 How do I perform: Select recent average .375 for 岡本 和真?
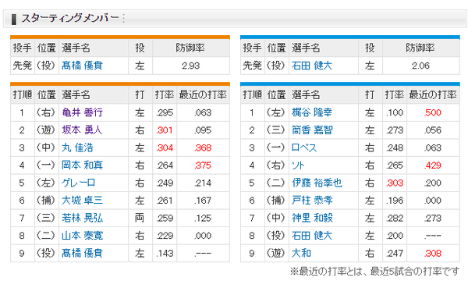point(203,165)
